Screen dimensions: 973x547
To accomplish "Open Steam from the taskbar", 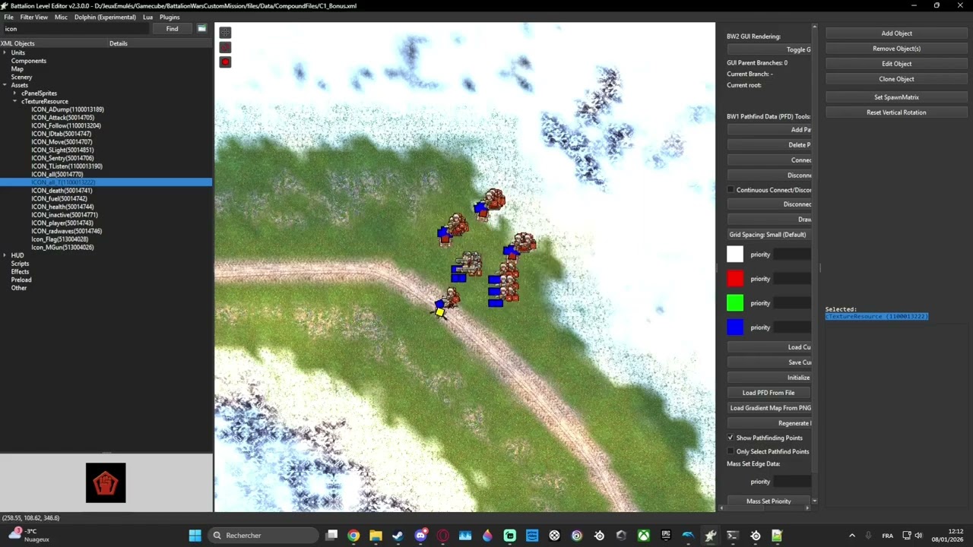I will [x=398, y=536].
